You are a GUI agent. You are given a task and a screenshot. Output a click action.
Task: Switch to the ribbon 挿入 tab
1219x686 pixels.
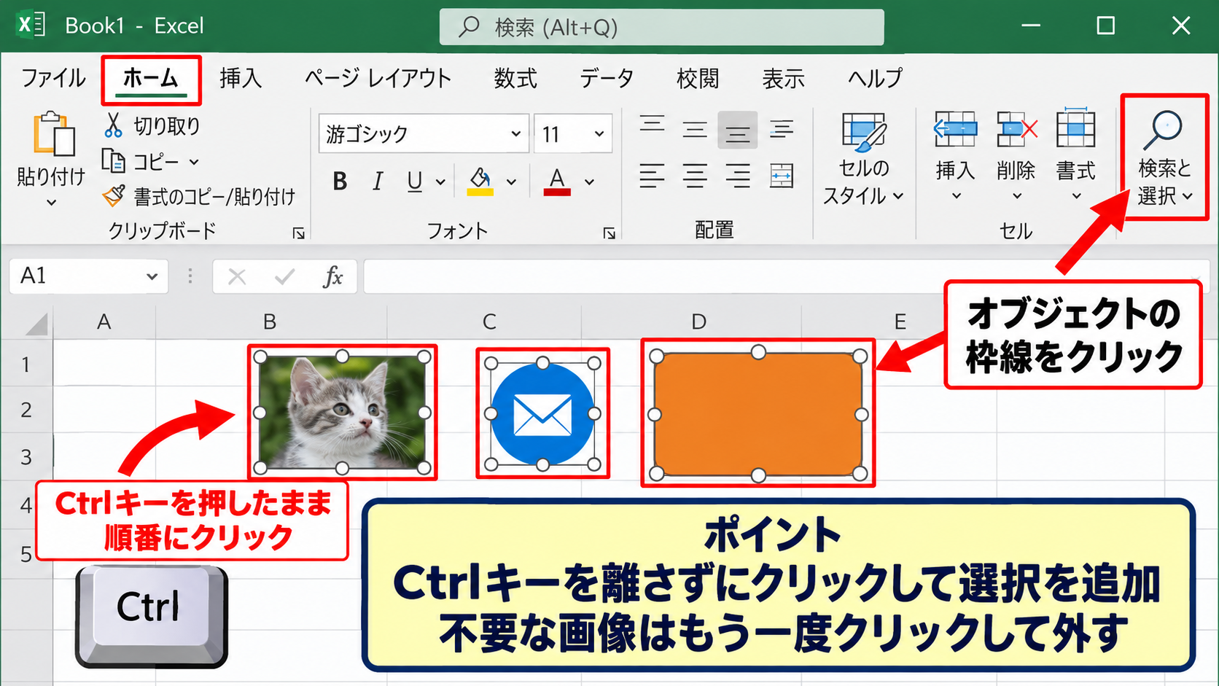tap(241, 77)
